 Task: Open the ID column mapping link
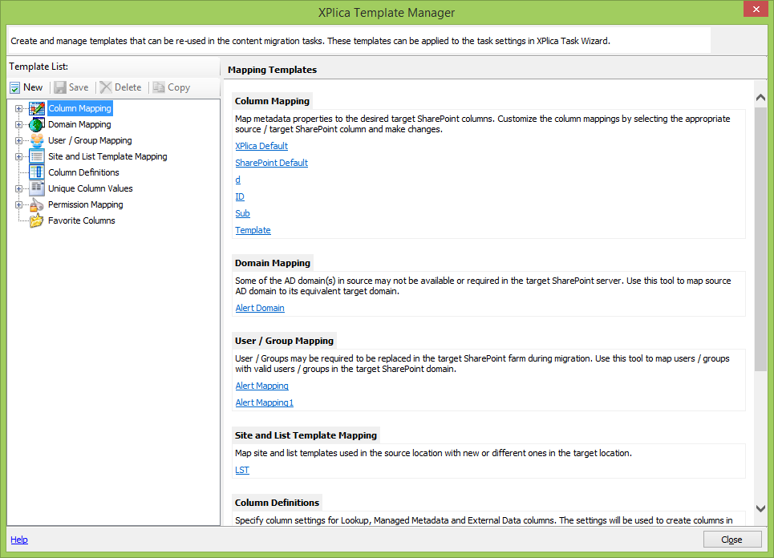240,196
